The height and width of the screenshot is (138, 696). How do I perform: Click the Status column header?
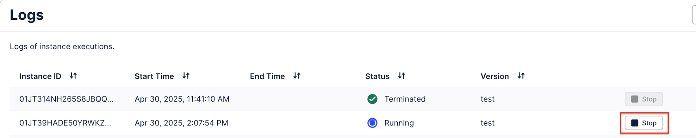[377, 76]
